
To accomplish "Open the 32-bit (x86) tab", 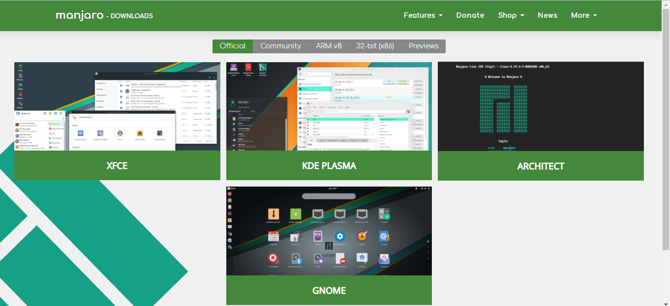I will click(375, 46).
